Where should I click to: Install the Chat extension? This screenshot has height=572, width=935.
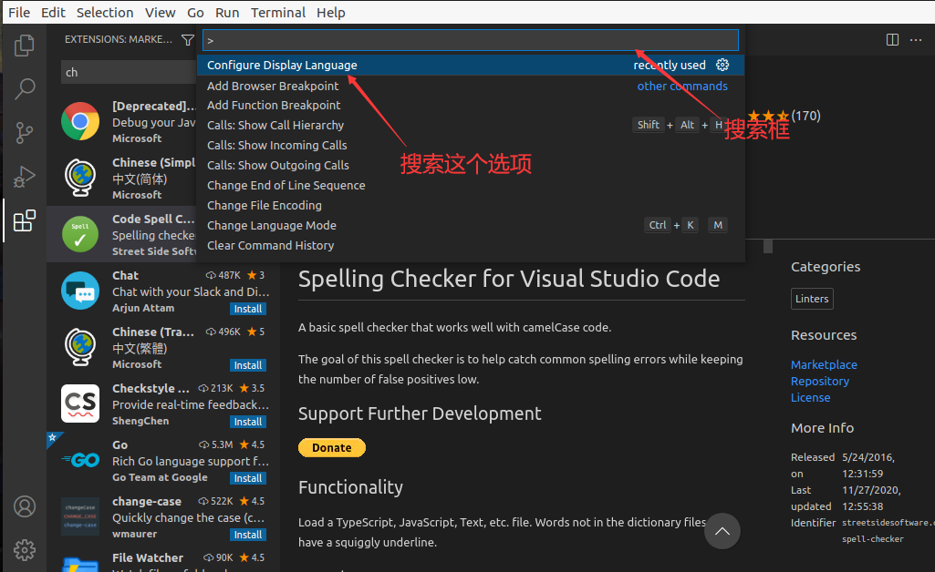pyautogui.click(x=248, y=309)
